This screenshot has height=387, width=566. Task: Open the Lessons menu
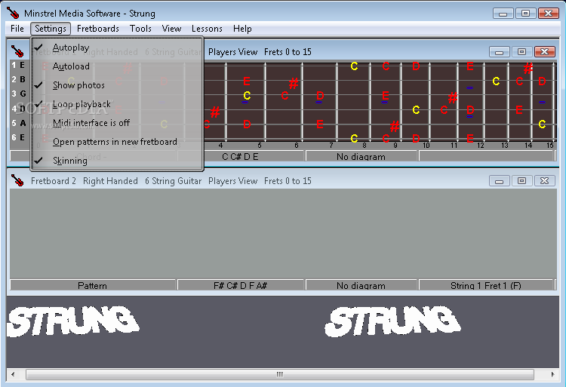click(x=207, y=29)
